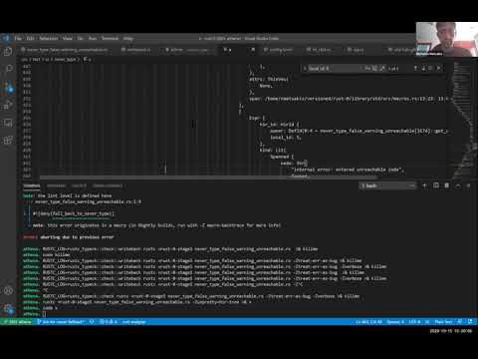Click line and column indicator in status bar
Image resolution: width=478 pixels, height=359 pixels.
pos(368,322)
